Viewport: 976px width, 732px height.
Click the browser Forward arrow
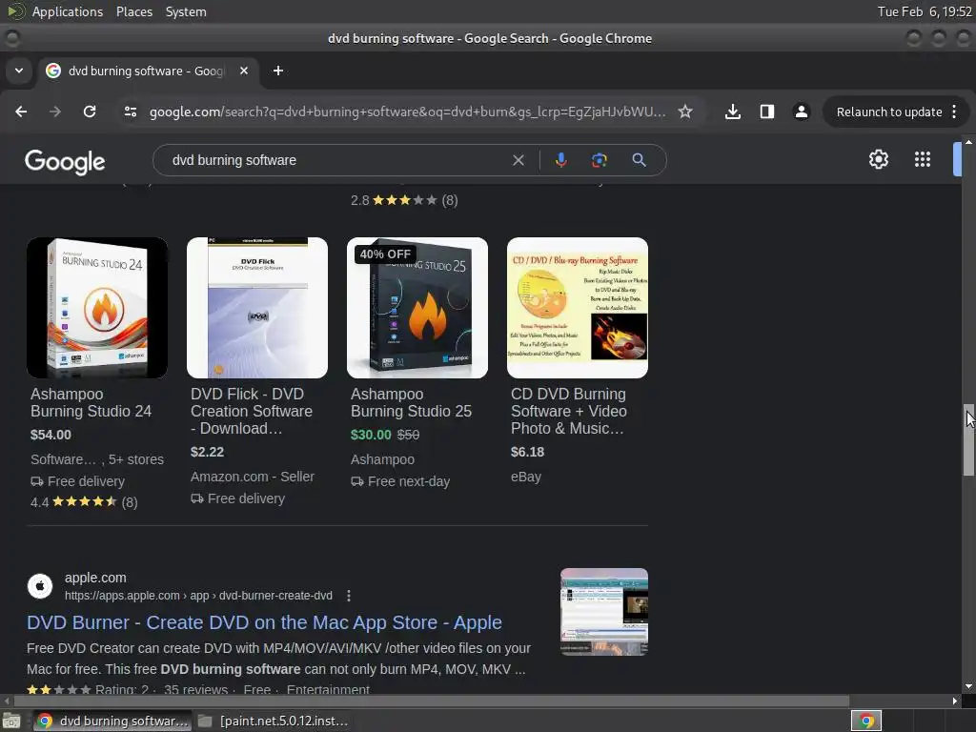pyautogui.click(x=55, y=112)
